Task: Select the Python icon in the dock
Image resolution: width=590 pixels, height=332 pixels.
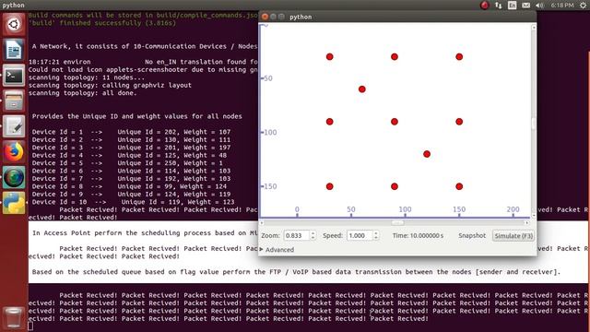Action: [x=14, y=203]
